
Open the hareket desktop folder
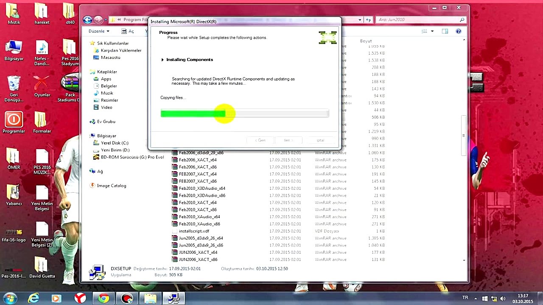click(42, 13)
